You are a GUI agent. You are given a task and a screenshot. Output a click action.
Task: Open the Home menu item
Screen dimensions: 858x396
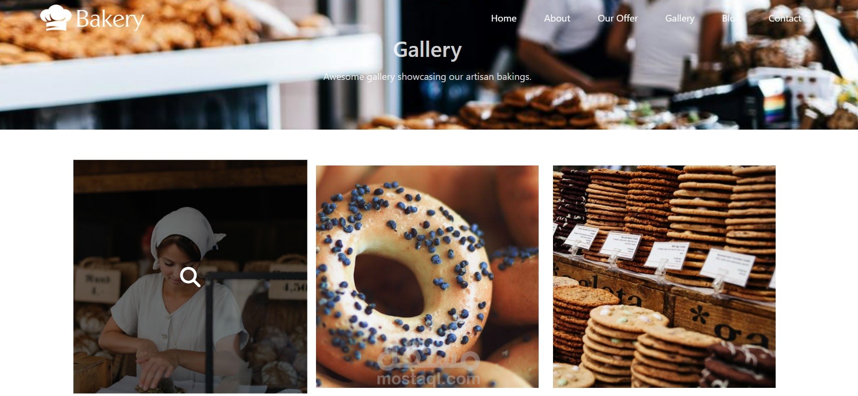coord(504,18)
